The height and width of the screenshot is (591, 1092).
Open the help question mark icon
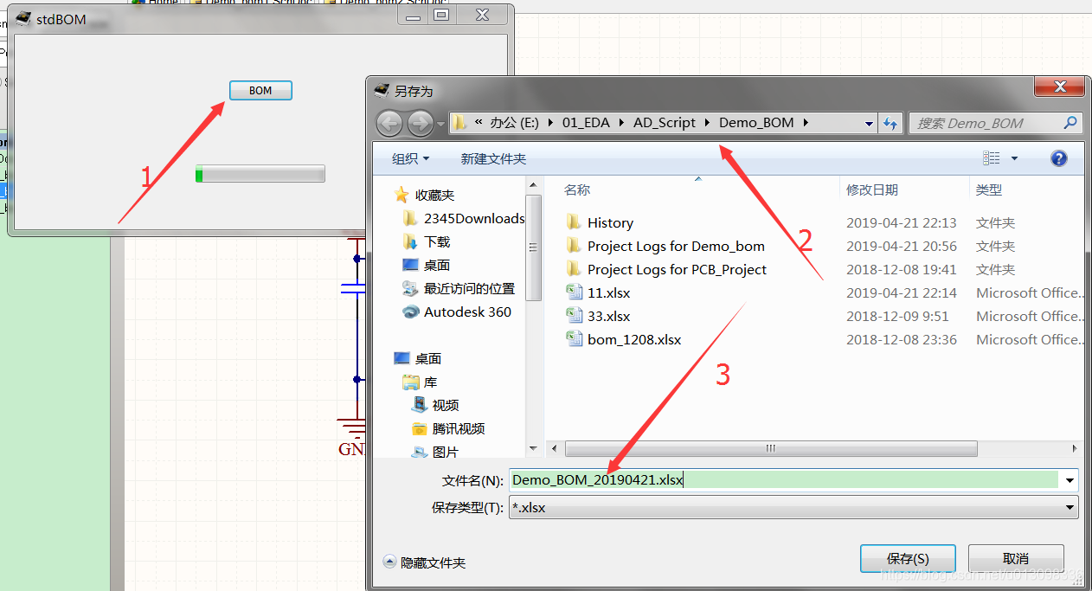pos(1058,158)
